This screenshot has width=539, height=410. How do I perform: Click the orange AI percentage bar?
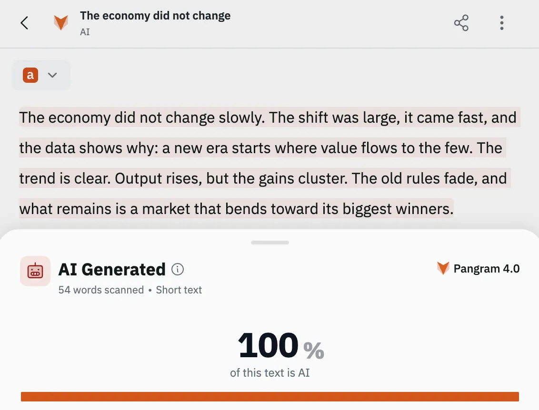pos(270,397)
